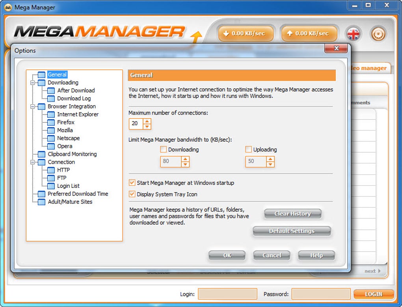Screen dimensions: 402x307
Task: Click the Adult/Mature Sites page icon
Action: (x=41, y=202)
